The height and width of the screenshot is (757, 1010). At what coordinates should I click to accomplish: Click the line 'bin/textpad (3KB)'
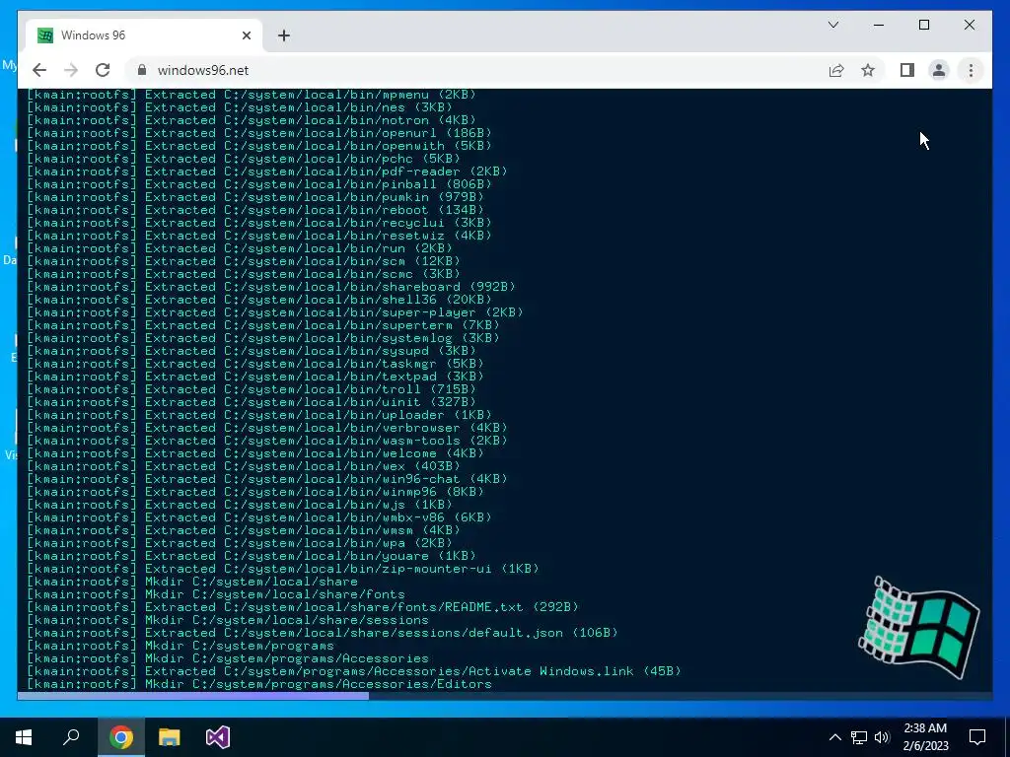click(255, 377)
